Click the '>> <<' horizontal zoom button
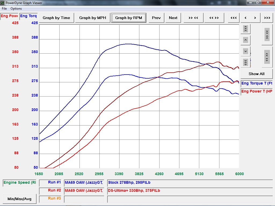 [x=193, y=18]
